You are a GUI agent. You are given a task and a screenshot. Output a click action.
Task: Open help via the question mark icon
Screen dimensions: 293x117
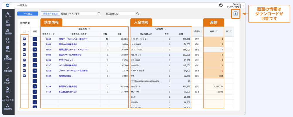click(x=221, y=5)
